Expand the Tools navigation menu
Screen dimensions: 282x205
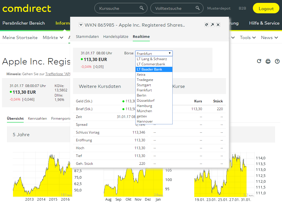click(248, 38)
